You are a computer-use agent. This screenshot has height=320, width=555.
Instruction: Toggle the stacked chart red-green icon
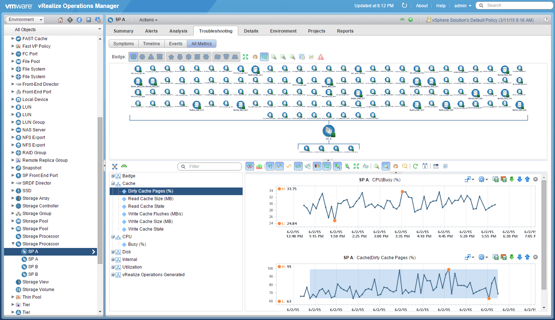pos(259,166)
